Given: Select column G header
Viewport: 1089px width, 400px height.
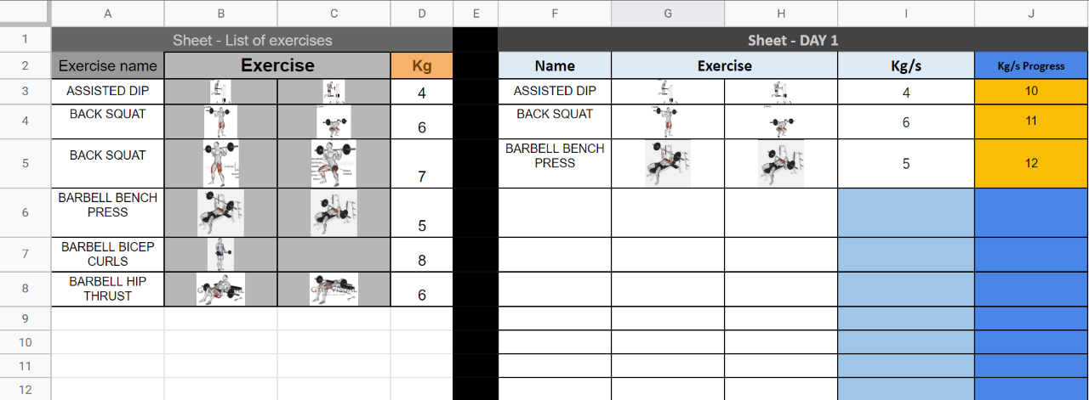Looking at the screenshot, I should (x=668, y=13).
